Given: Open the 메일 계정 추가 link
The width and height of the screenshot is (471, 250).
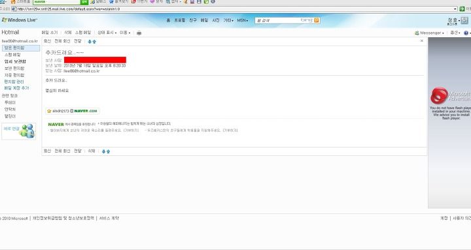Looking at the screenshot, I should point(16,88).
